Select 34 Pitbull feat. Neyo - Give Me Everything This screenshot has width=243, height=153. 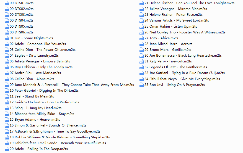pos(182,79)
